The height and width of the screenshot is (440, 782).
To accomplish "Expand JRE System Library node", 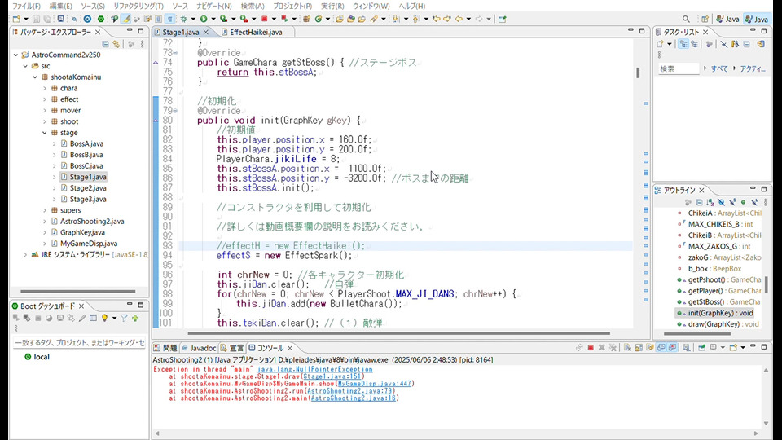I will [24, 254].
